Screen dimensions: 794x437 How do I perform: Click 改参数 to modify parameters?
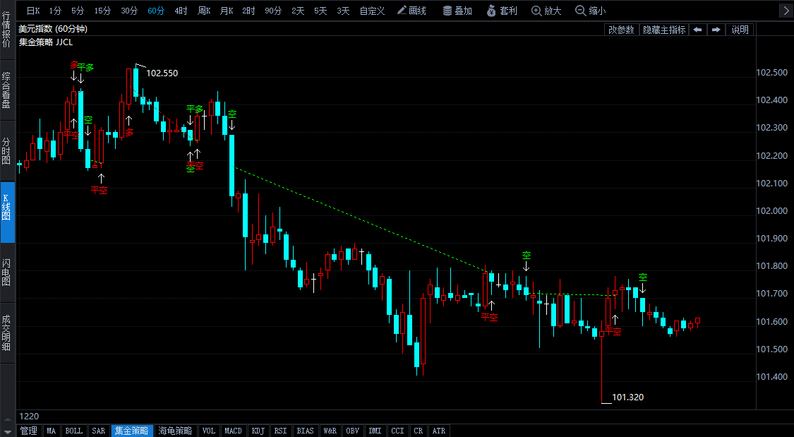click(621, 30)
